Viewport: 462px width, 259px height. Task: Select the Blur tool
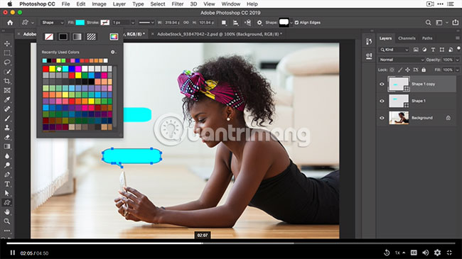click(x=7, y=156)
